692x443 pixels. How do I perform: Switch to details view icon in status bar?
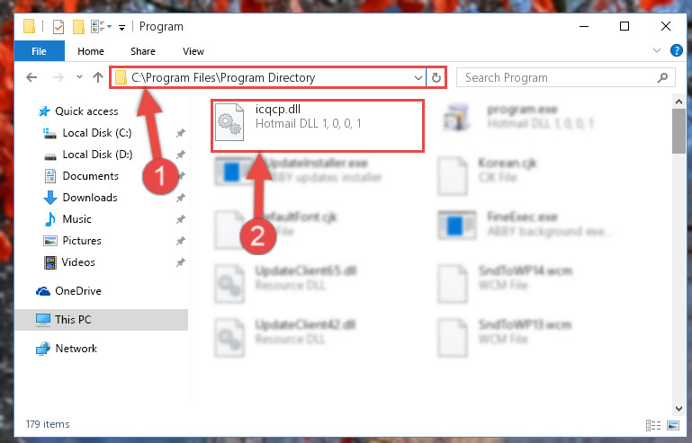pos(653,425)
